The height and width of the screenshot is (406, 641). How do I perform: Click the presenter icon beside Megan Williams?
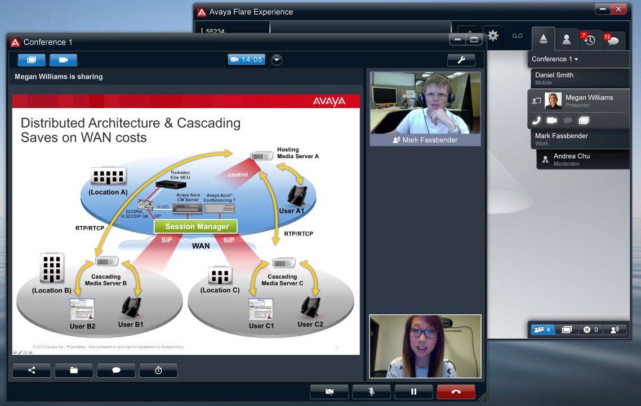(536, 101)
